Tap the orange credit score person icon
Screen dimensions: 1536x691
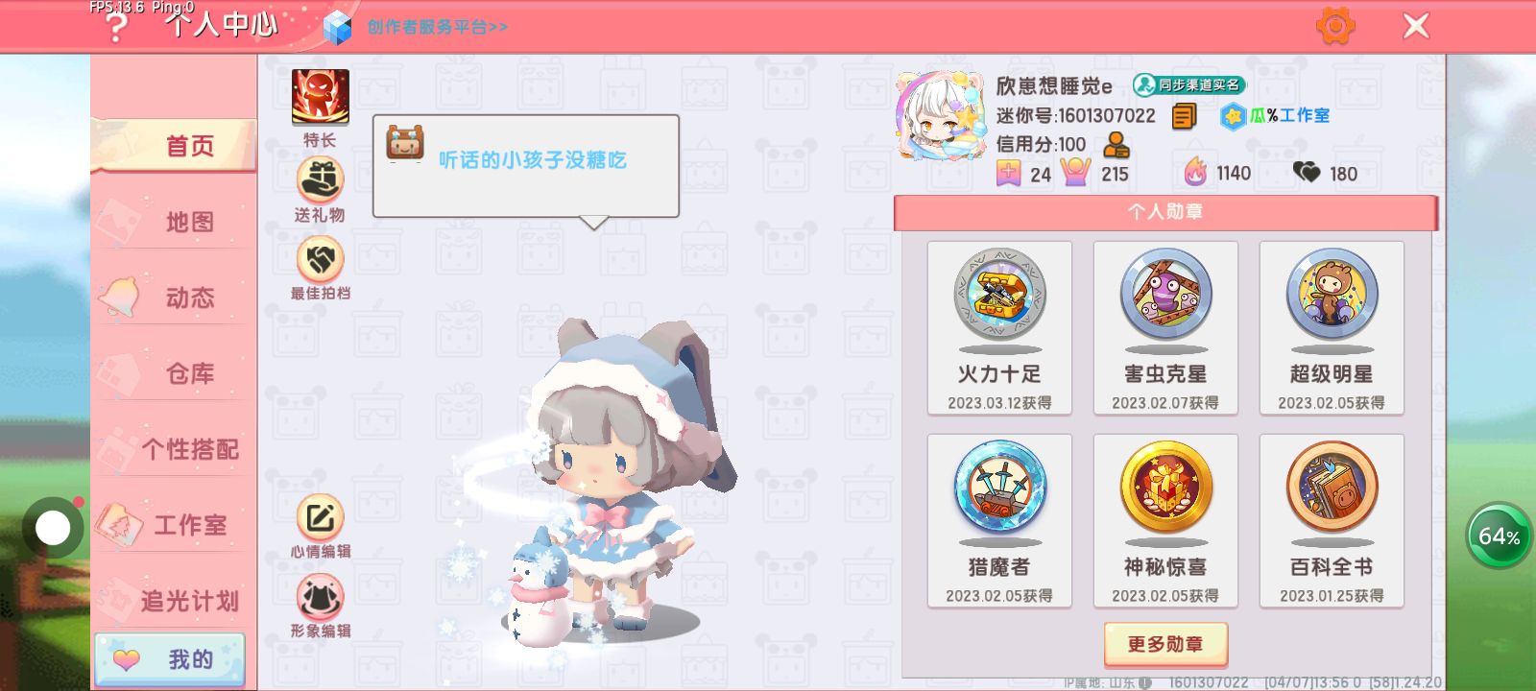click(x=1116, y=145)
